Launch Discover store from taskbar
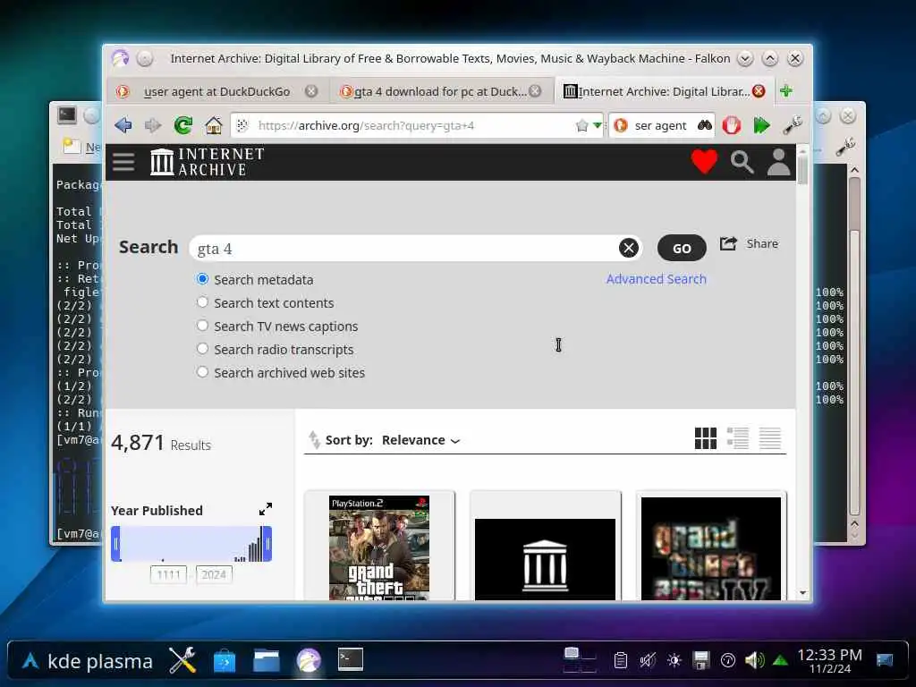Viewport: 916px width, 687px height. [x=225, y=661]
